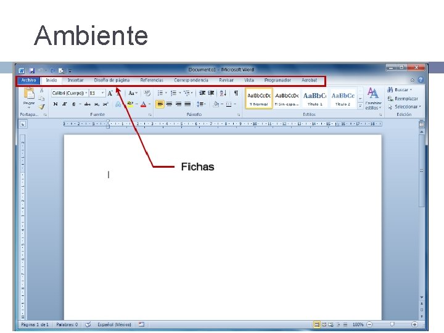
Task: Toggle align text left button
Action: [x=160, y=104]
